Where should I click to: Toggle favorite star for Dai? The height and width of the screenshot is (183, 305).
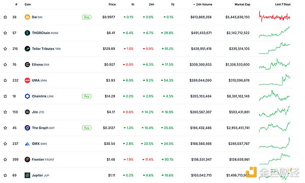pyautogui.click(x=5, y=17)
